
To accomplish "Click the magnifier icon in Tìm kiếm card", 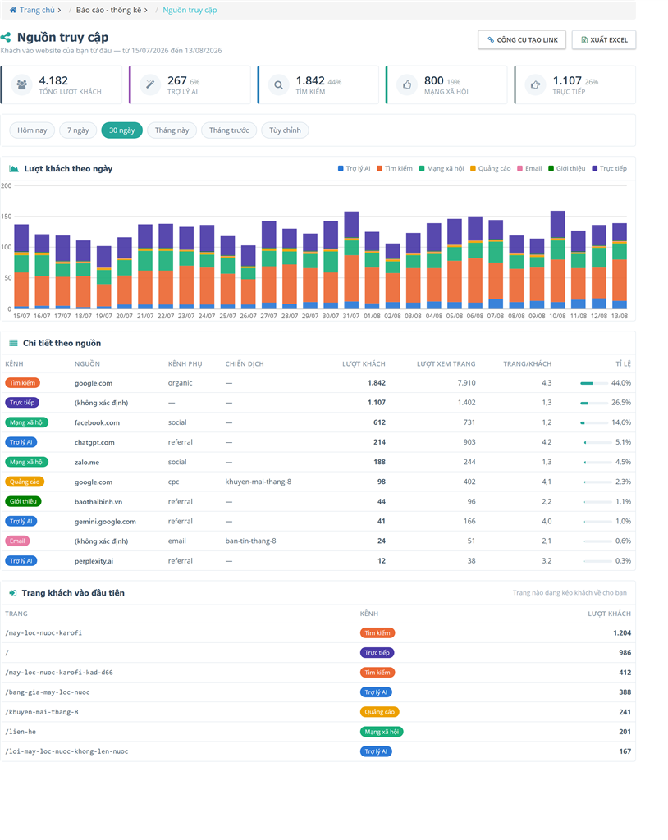I will point(279,84).
